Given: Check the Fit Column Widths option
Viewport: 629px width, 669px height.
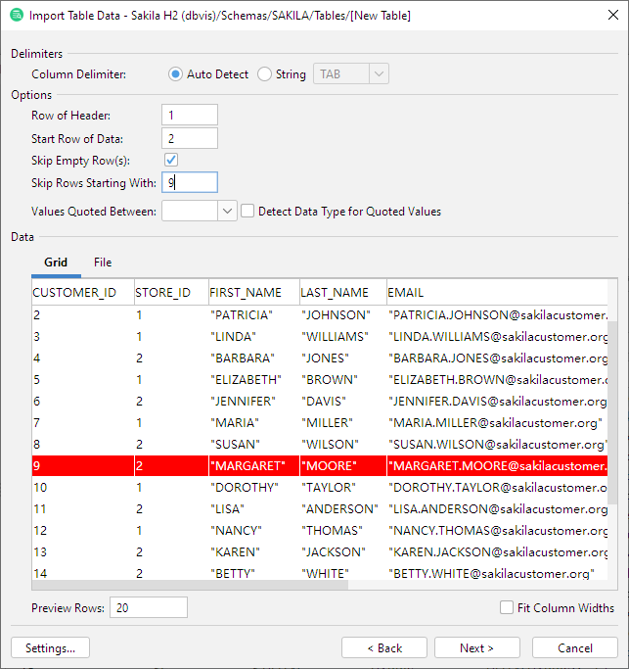Looking at the screenshot, I should coord(507,607).
